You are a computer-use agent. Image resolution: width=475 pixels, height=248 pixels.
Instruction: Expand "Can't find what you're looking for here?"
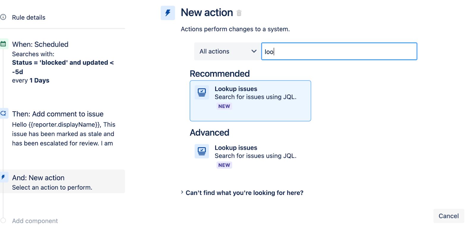click(244, 193)
